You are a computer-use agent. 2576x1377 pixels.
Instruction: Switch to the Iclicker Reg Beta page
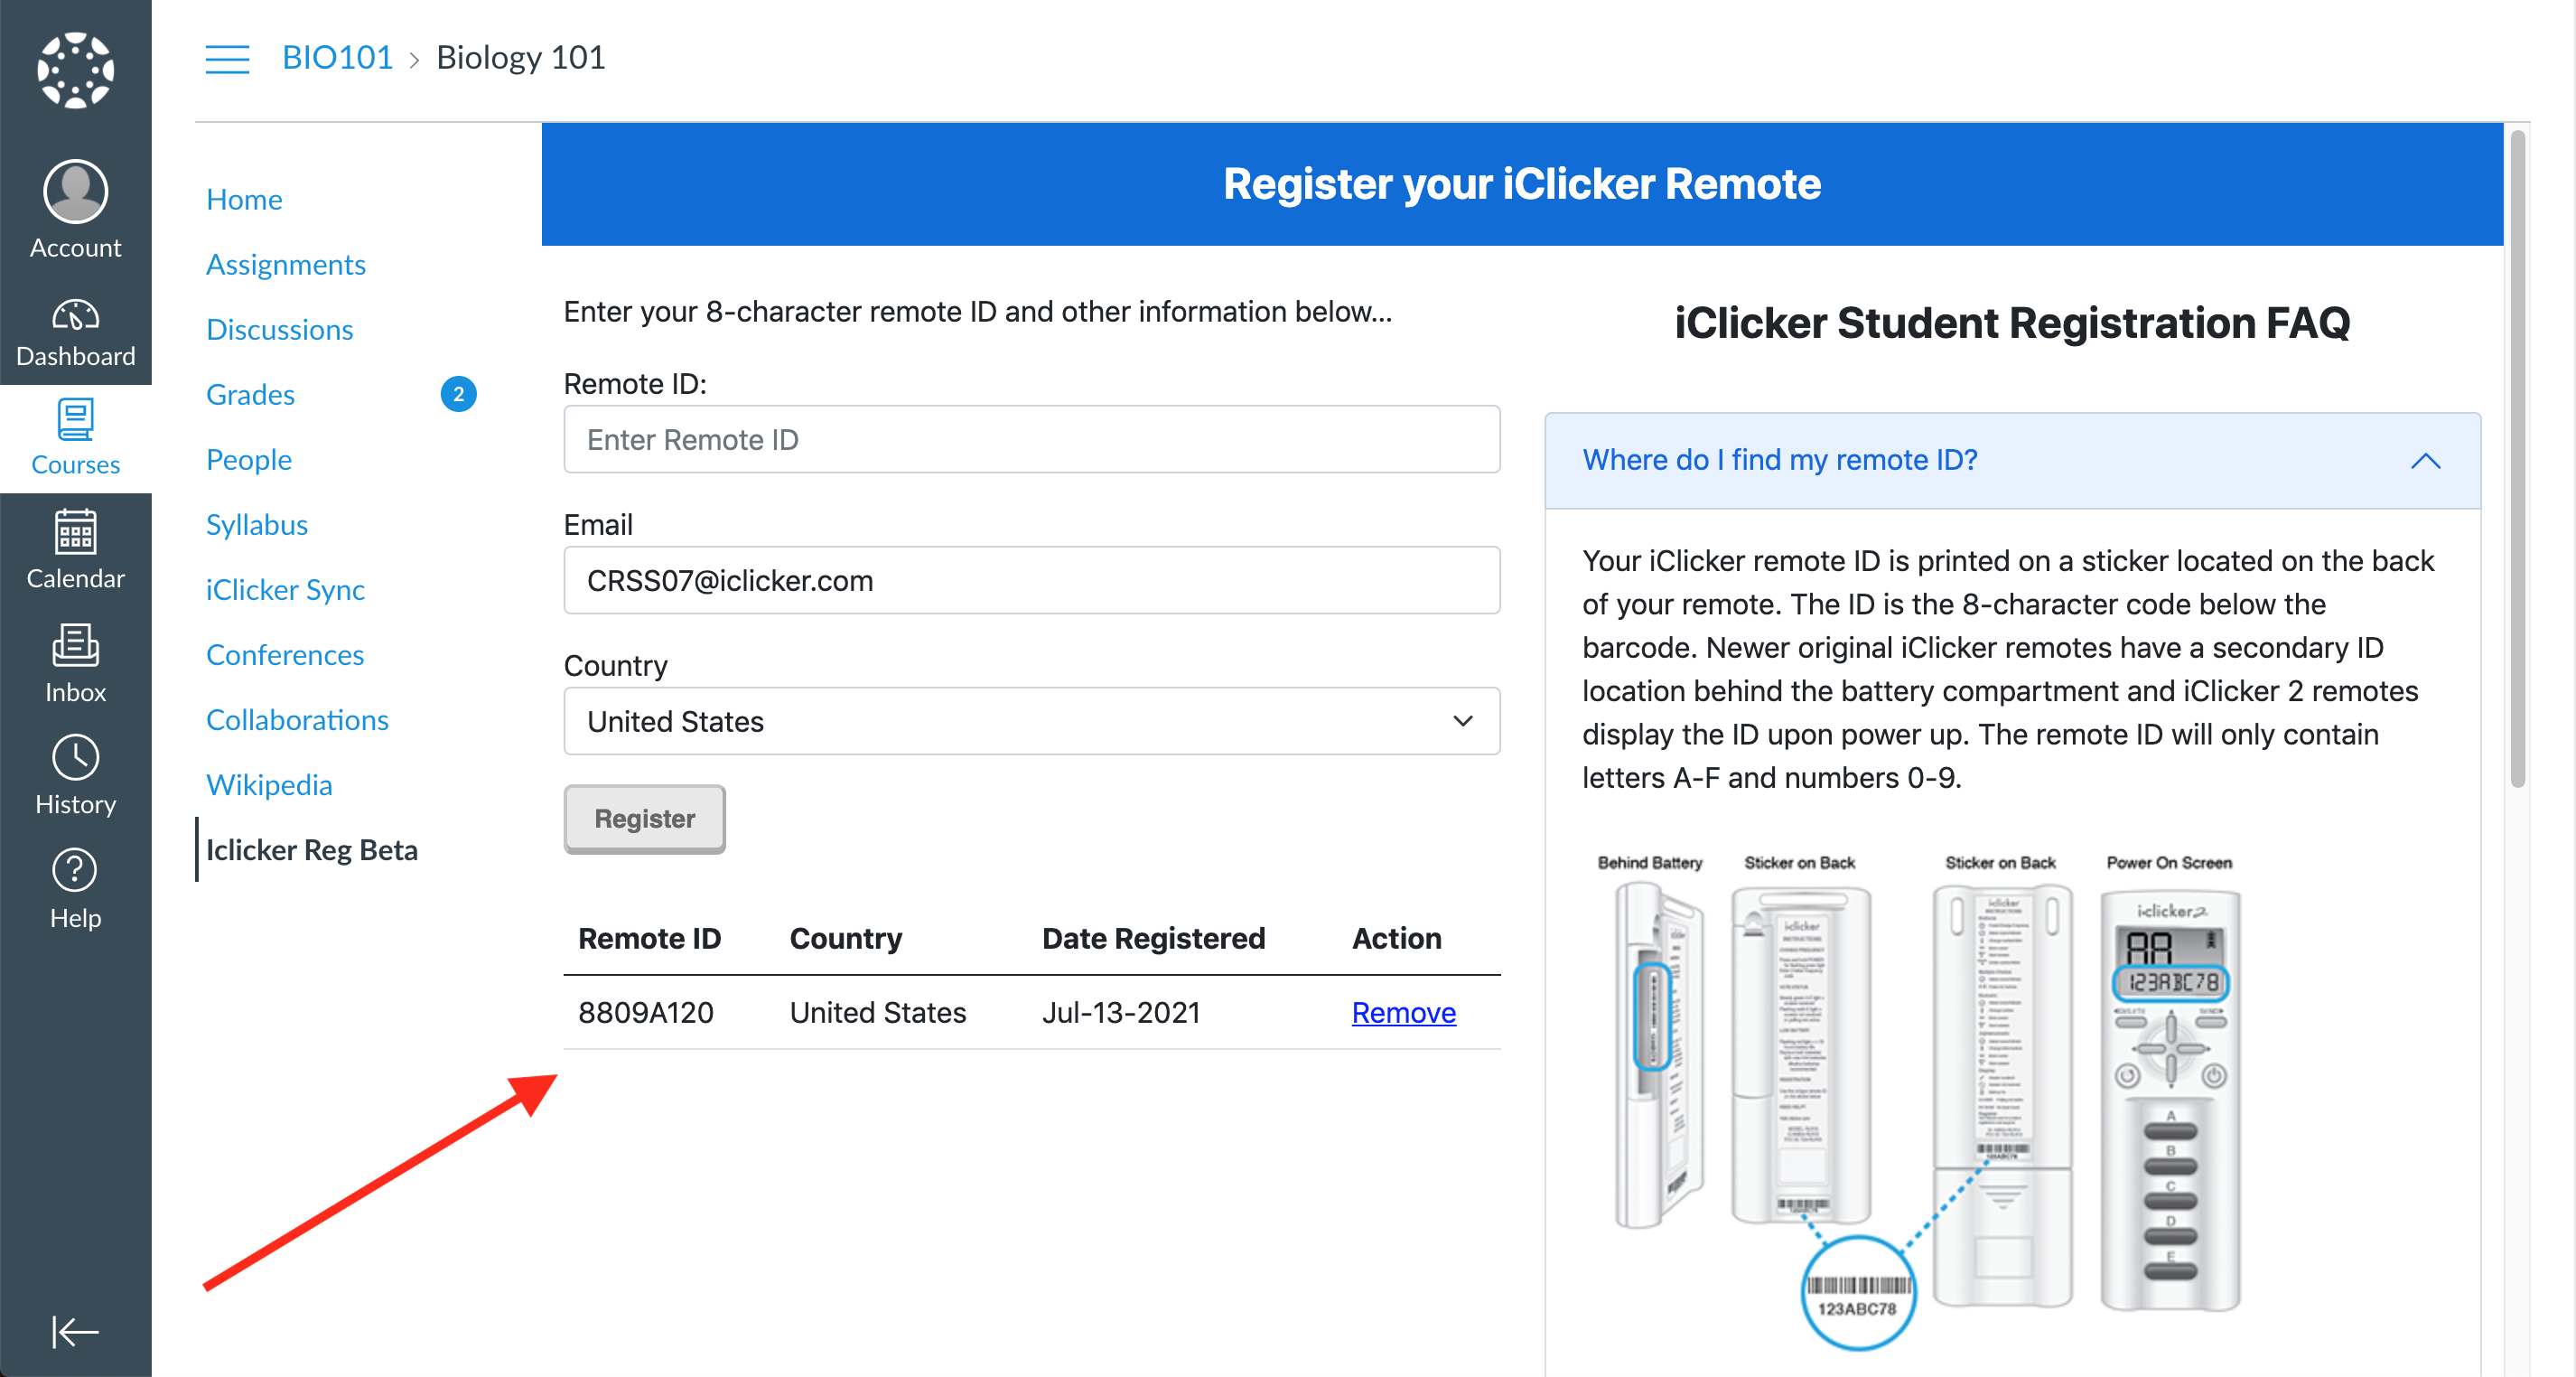coord(312,849)
